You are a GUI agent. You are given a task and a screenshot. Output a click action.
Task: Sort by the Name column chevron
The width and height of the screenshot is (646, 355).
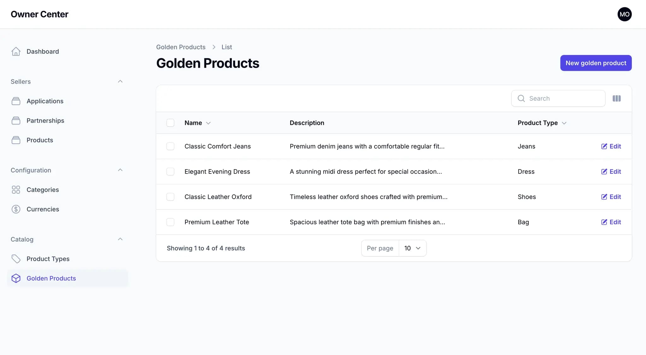point(209,123)
